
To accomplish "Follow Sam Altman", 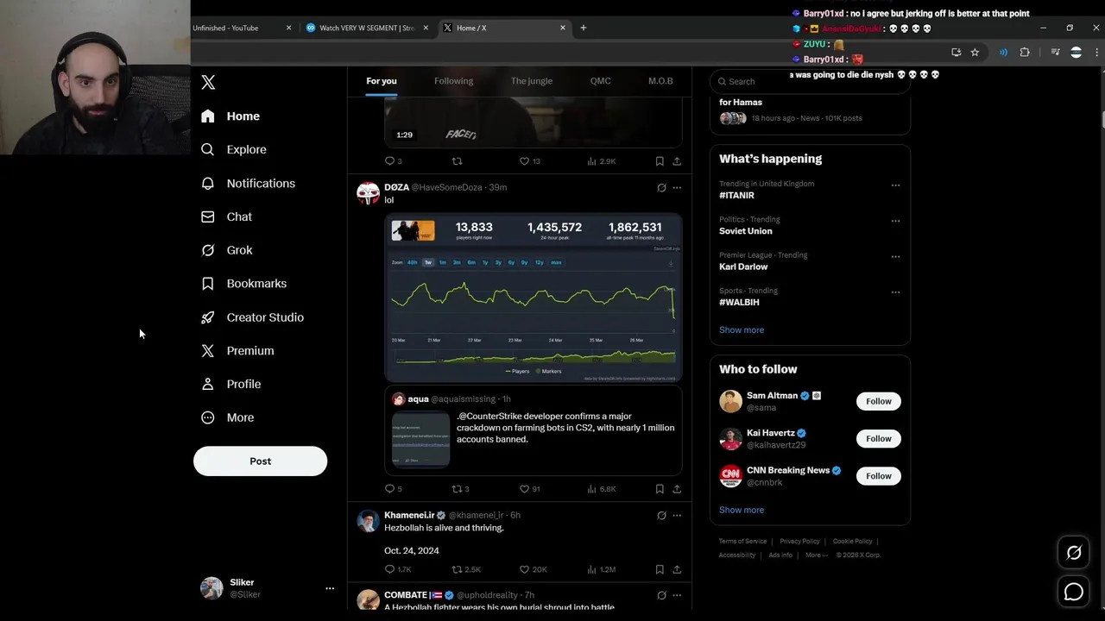I will [x=879, y=401].
